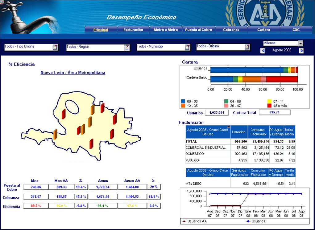Open the Cartera tab

263,30
